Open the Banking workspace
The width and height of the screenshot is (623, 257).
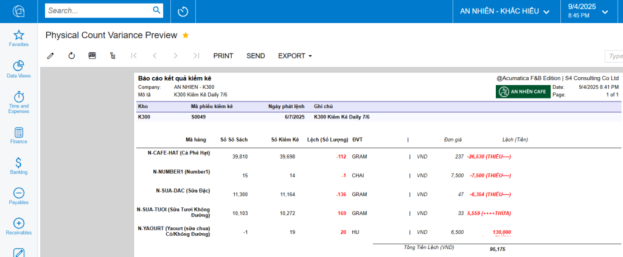(19, 166)
